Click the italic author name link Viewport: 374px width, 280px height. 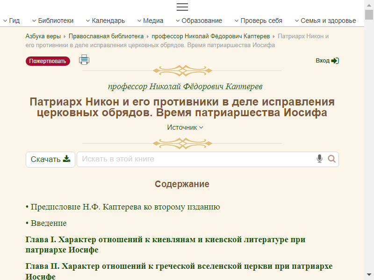coord(185,86)
